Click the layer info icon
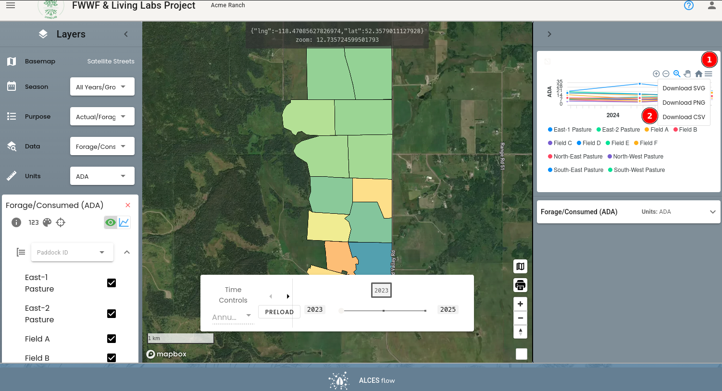722x391 pixels. (16, 222)
